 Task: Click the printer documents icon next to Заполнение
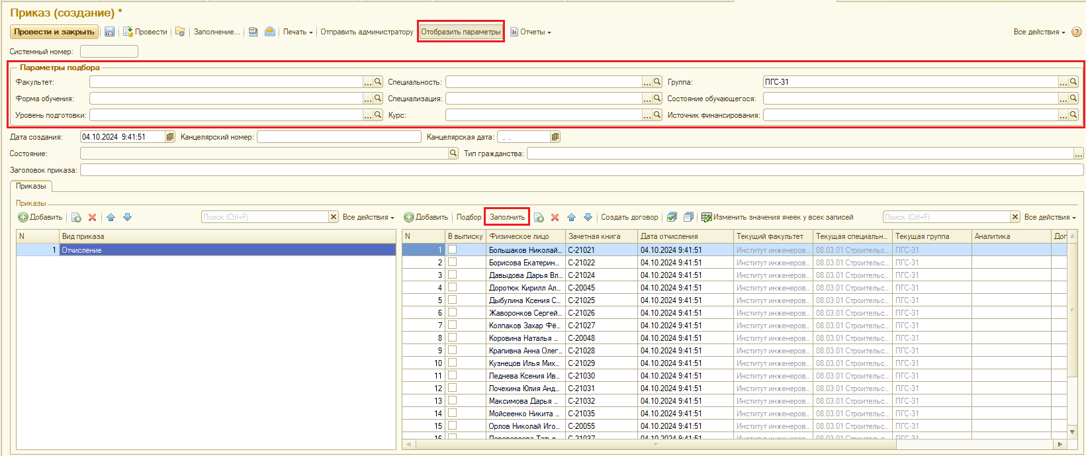coord(253,32)
